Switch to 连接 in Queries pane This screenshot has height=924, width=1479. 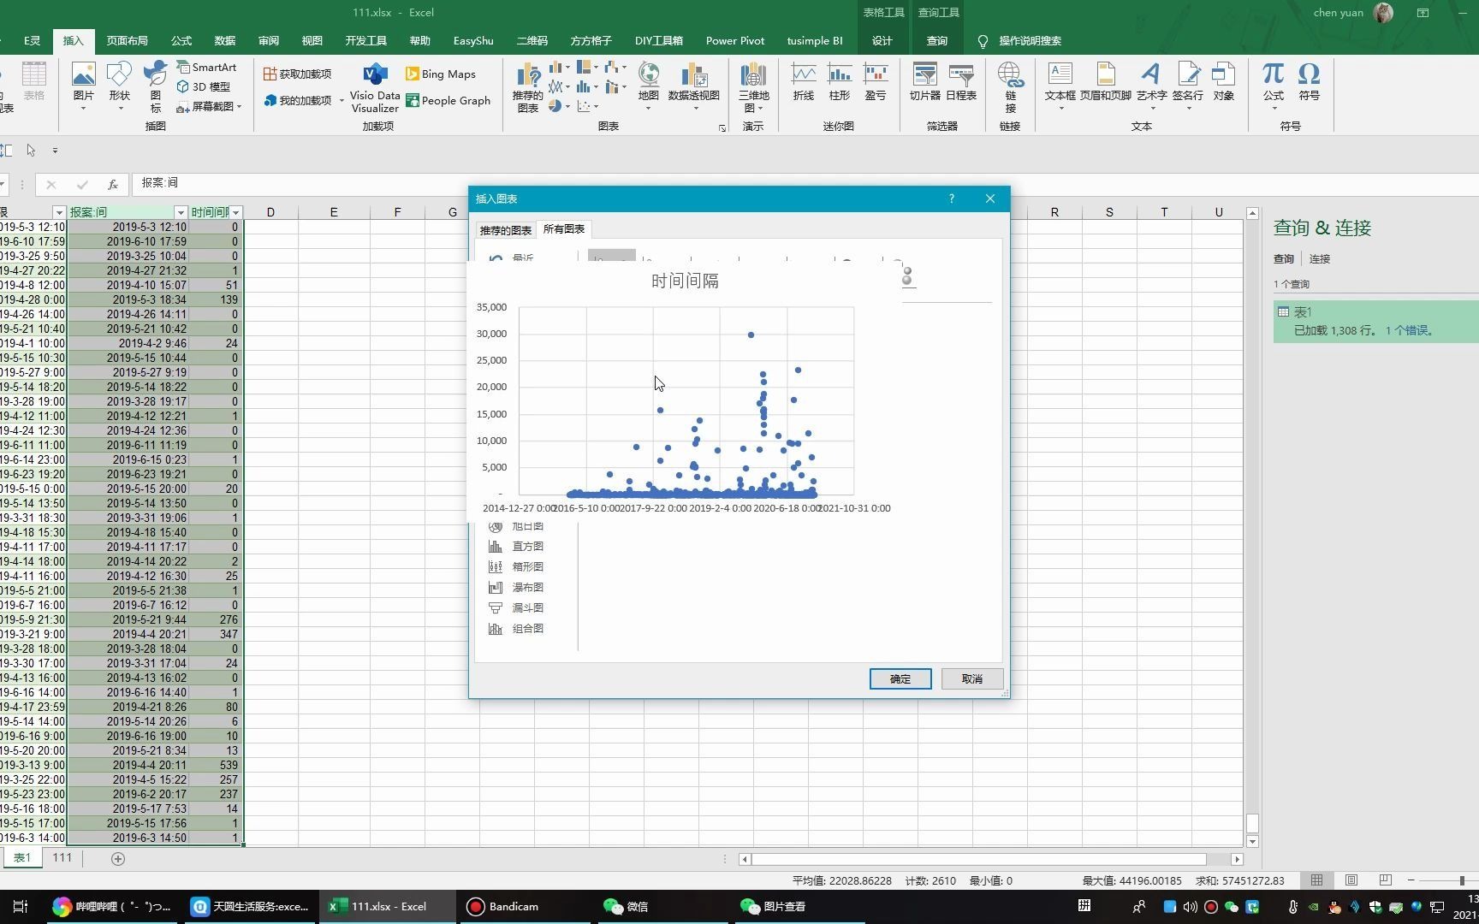(x=1320, y=258)
